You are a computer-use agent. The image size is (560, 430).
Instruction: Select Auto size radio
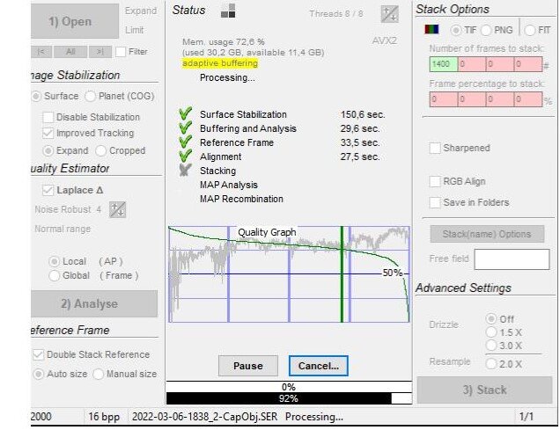pyautogui.click(x=38, y=374)
